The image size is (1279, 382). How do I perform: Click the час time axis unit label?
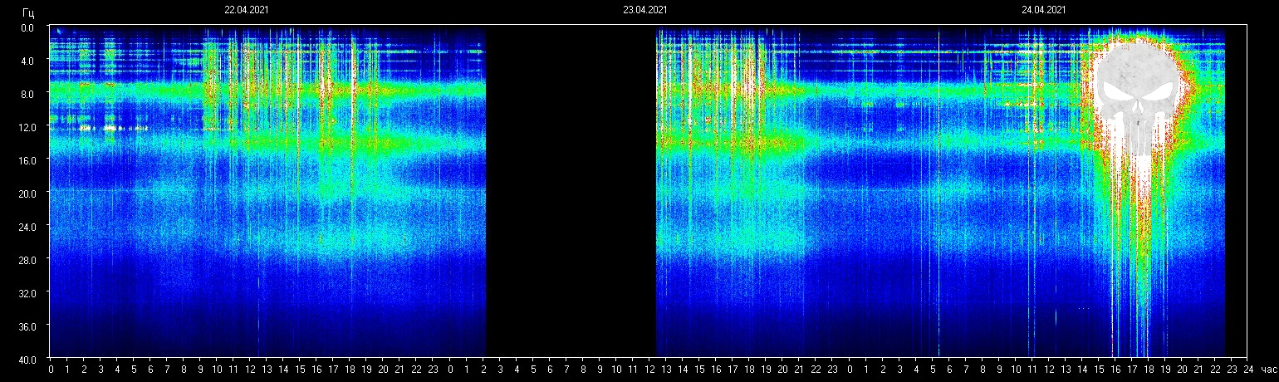tap(1268, 369)
